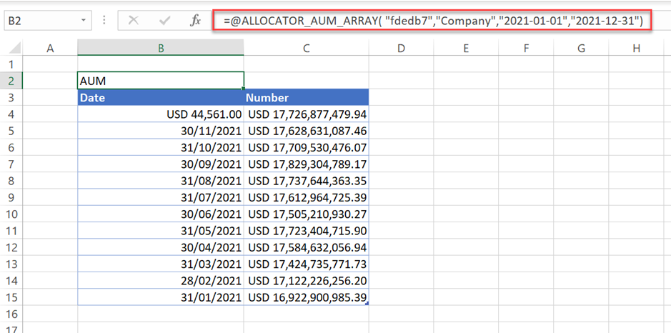Select cell with USD 16,922,900,985.39

[x=307, y=297]
